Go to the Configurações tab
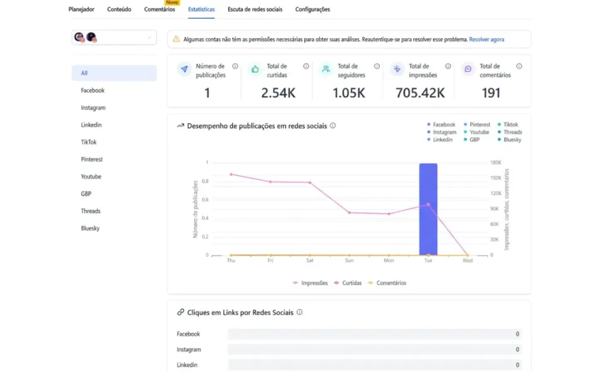This screenshot has width=594, height=371. pos(312,9)
